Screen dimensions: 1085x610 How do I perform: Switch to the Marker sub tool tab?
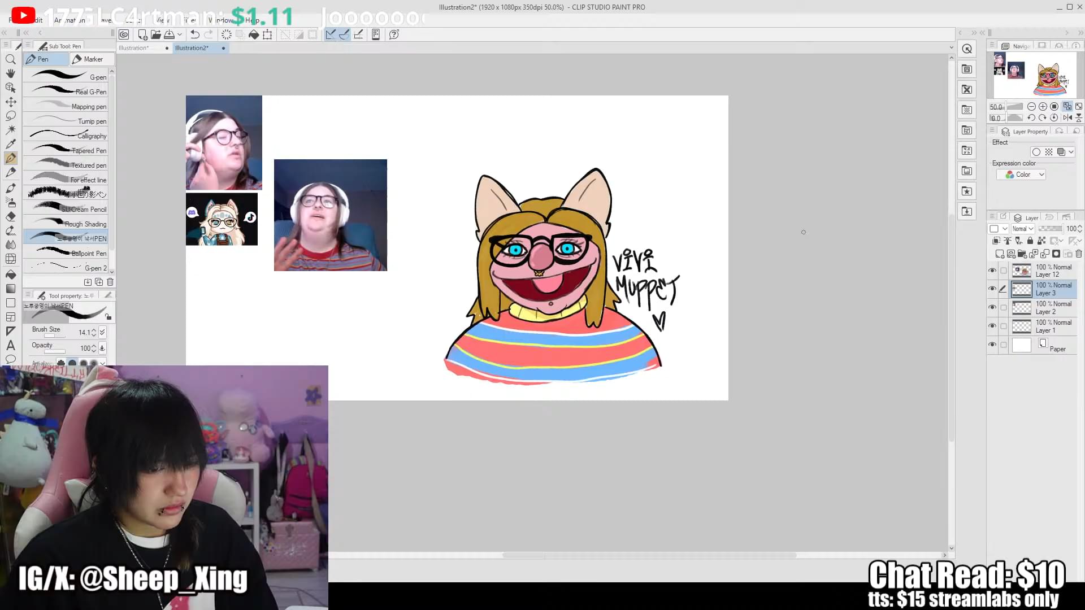(x=92, y=59)
